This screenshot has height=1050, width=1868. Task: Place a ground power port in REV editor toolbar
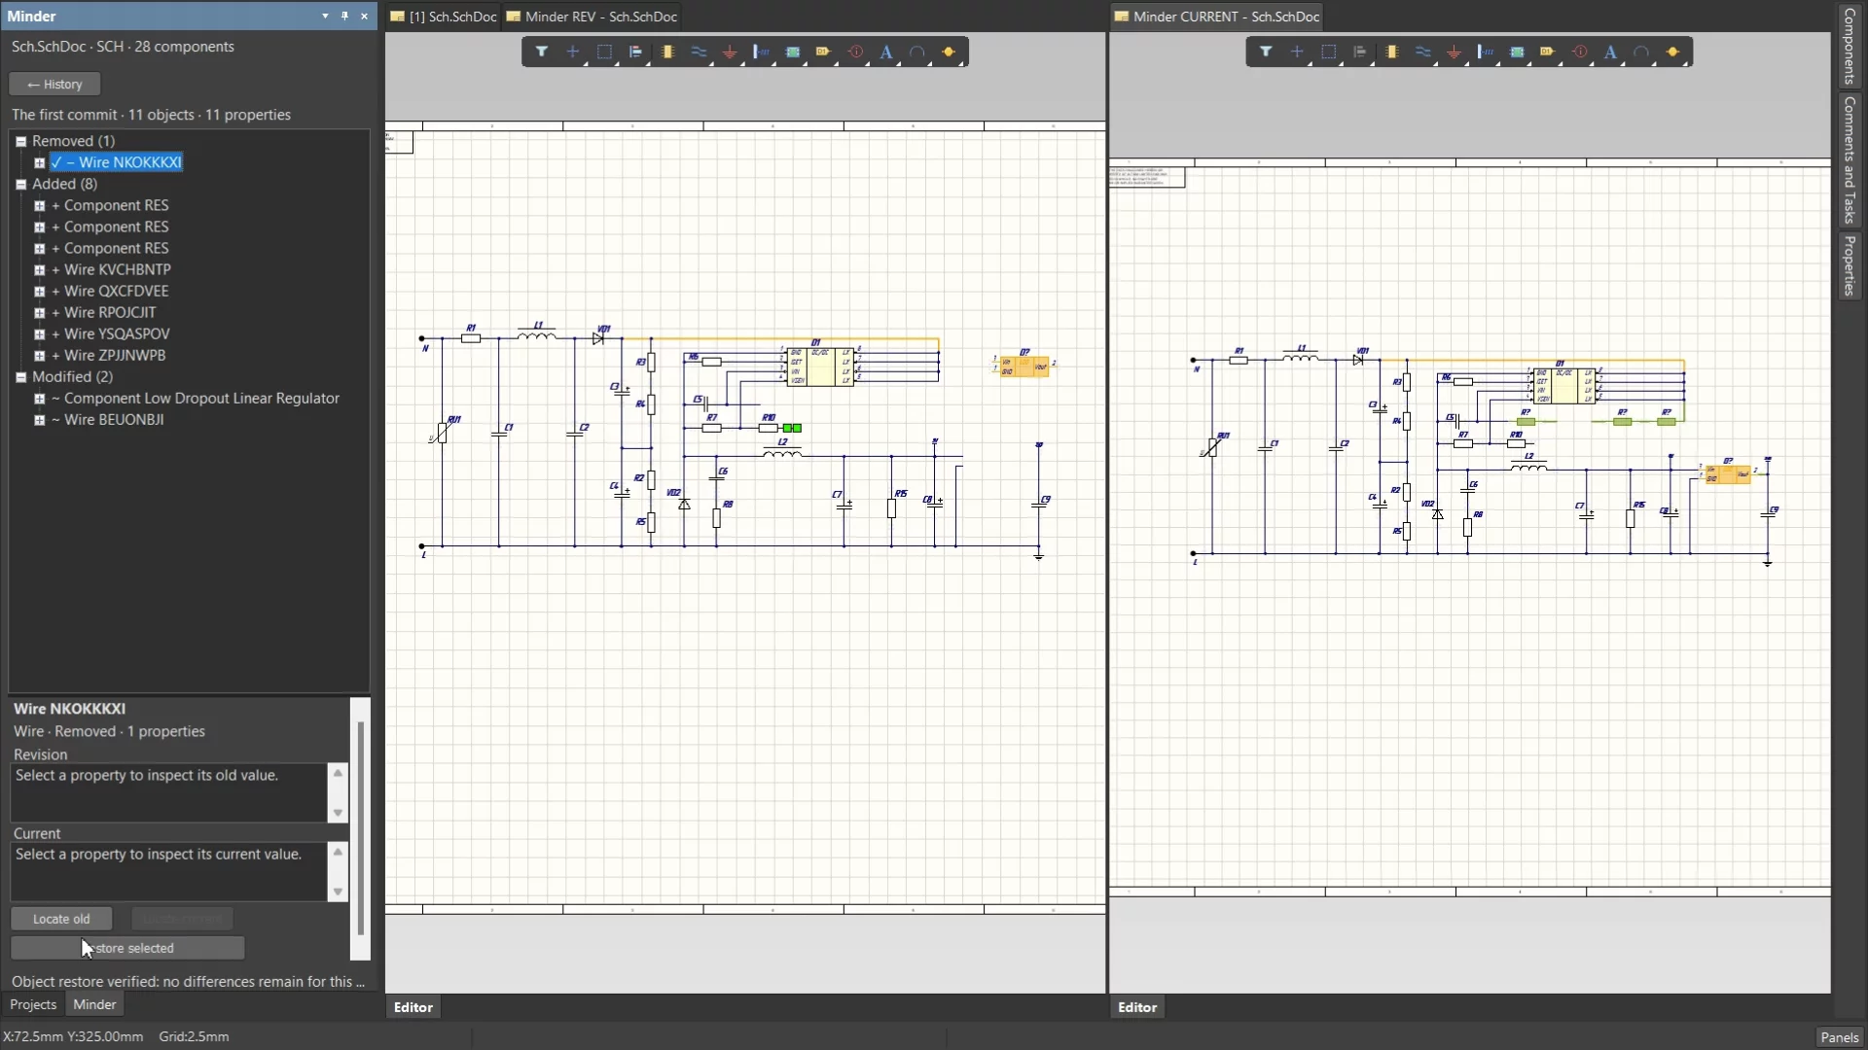click(x=730, y=52)
